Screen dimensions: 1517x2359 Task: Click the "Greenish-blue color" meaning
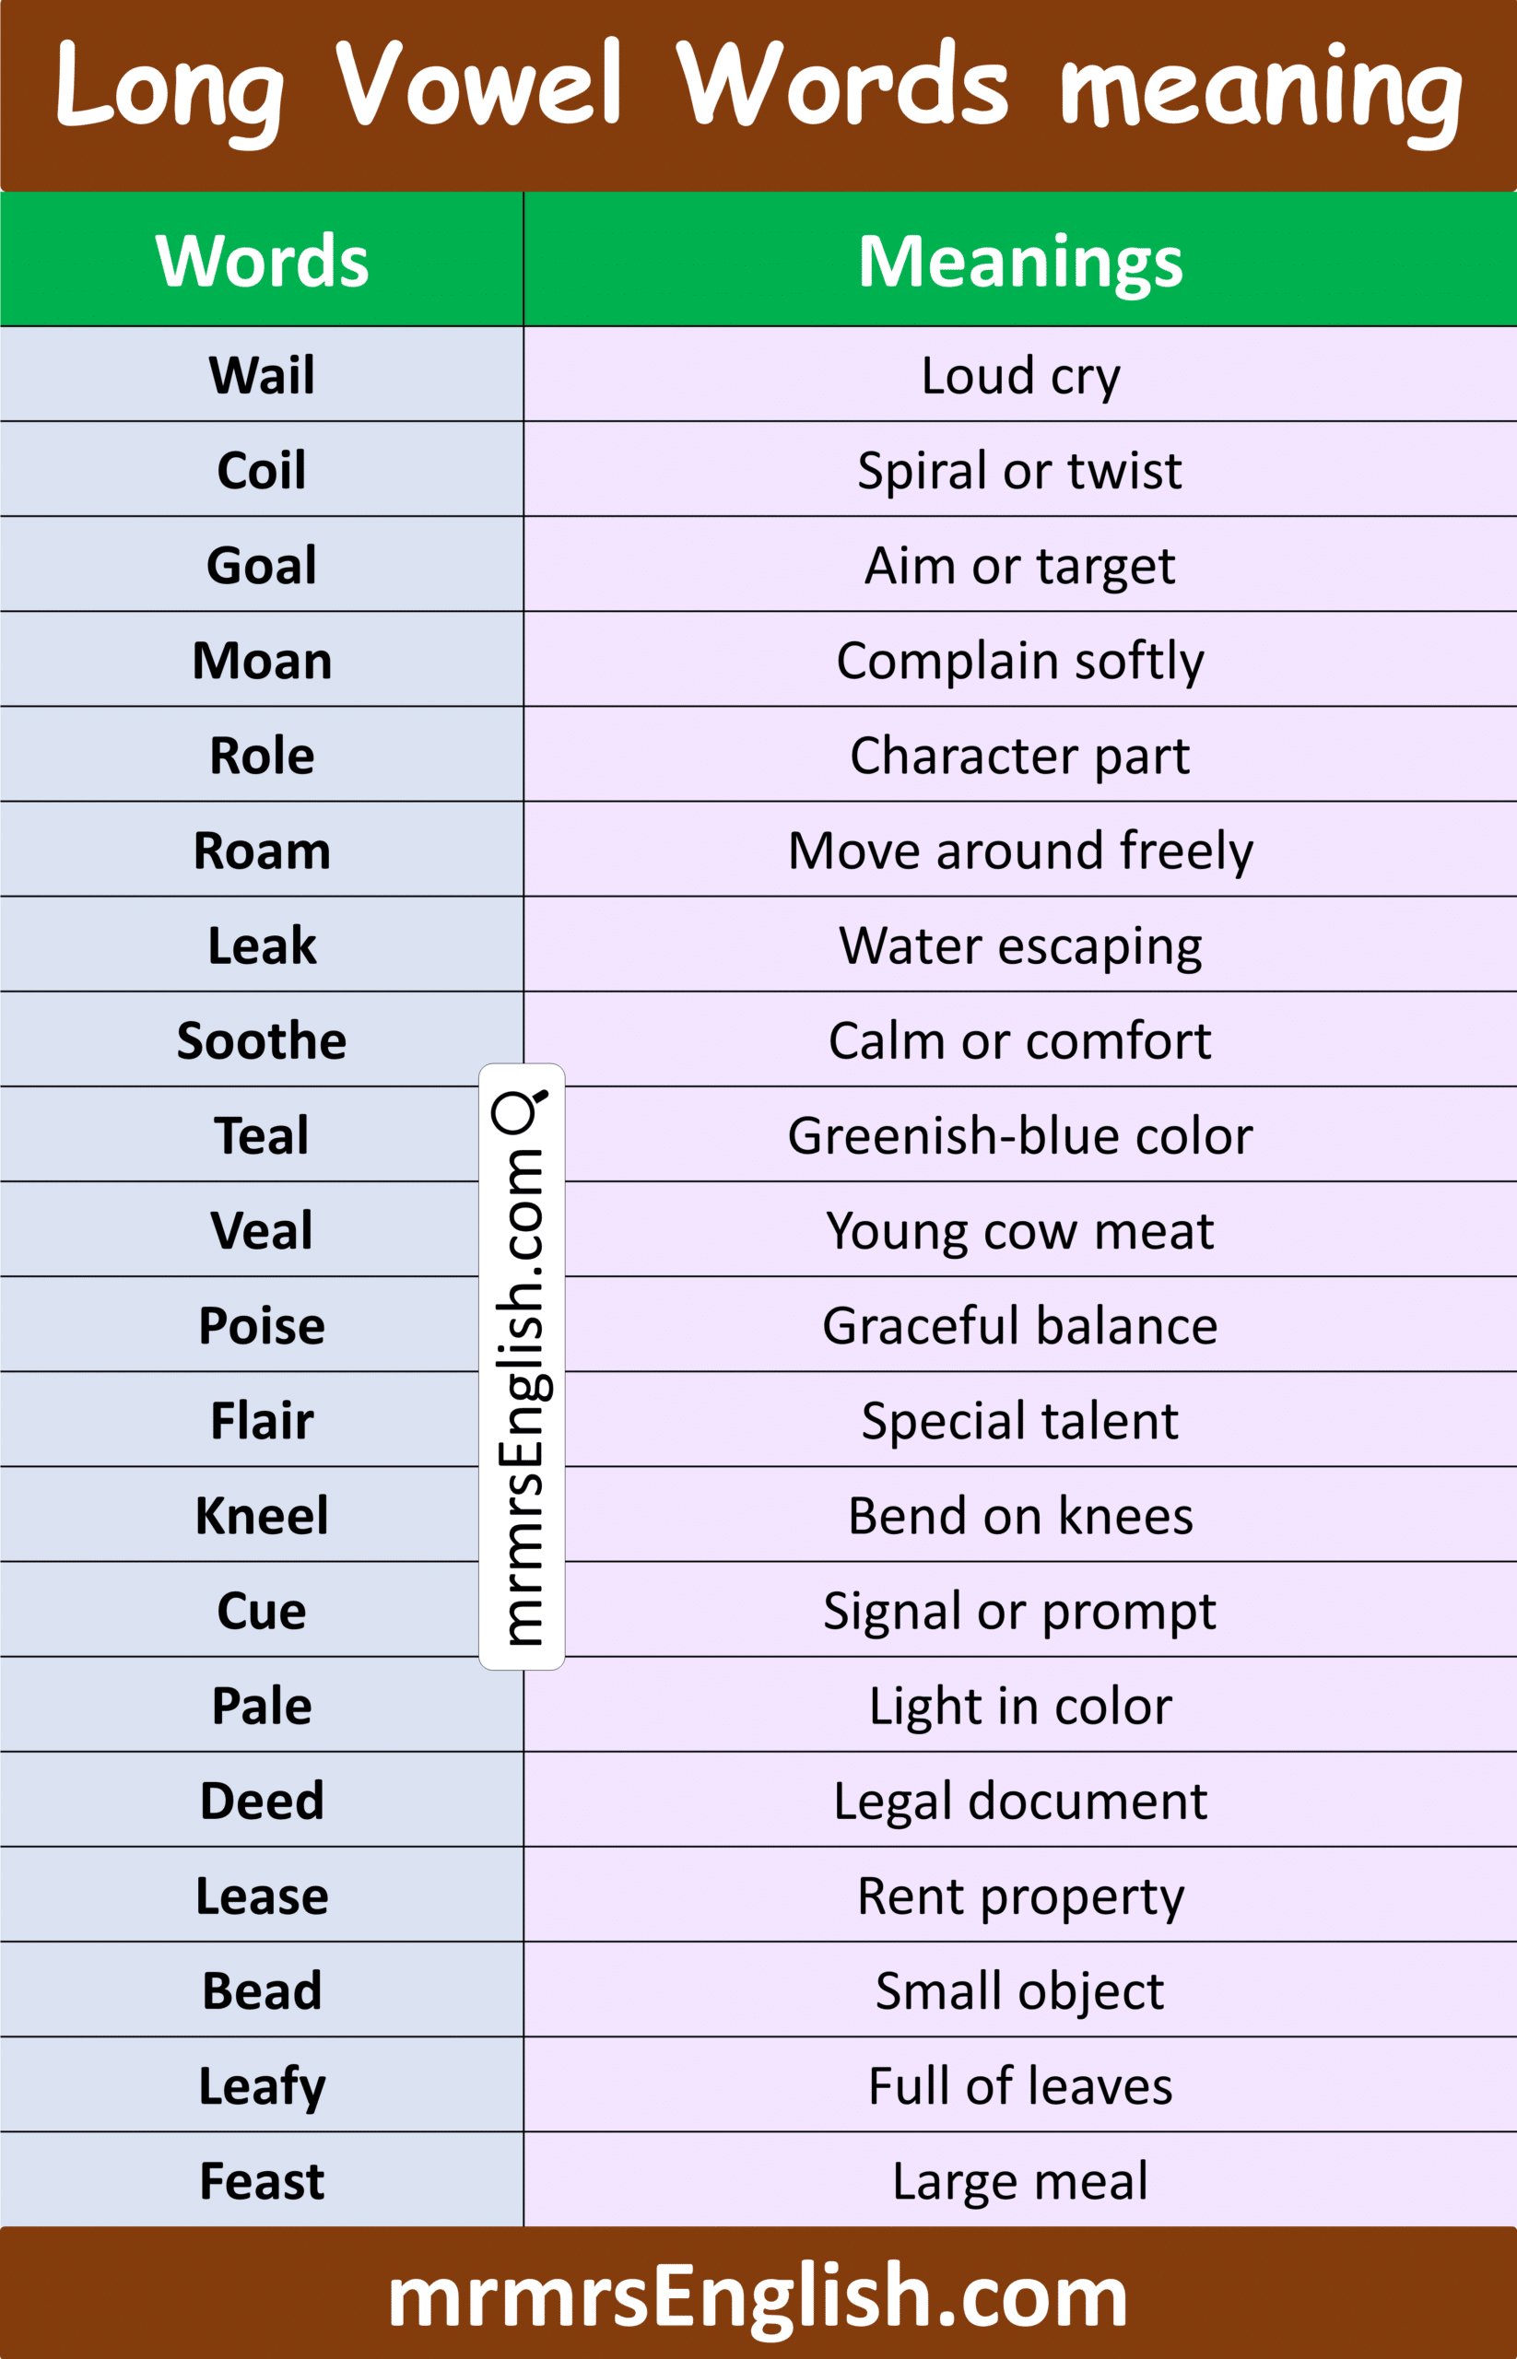click(x=1019, y=1135)
